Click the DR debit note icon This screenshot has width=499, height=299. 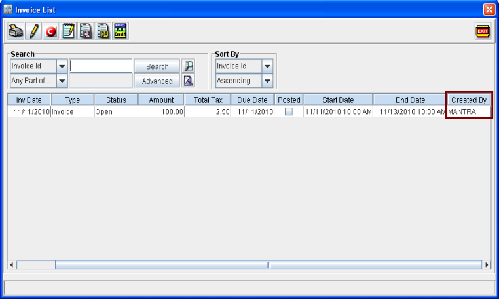point(103,31)
